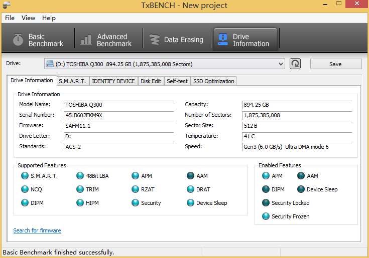Screen dimensions: 369x258
Task: Switch to the S.M.A.R.T. tab
Action: point(72,81)
